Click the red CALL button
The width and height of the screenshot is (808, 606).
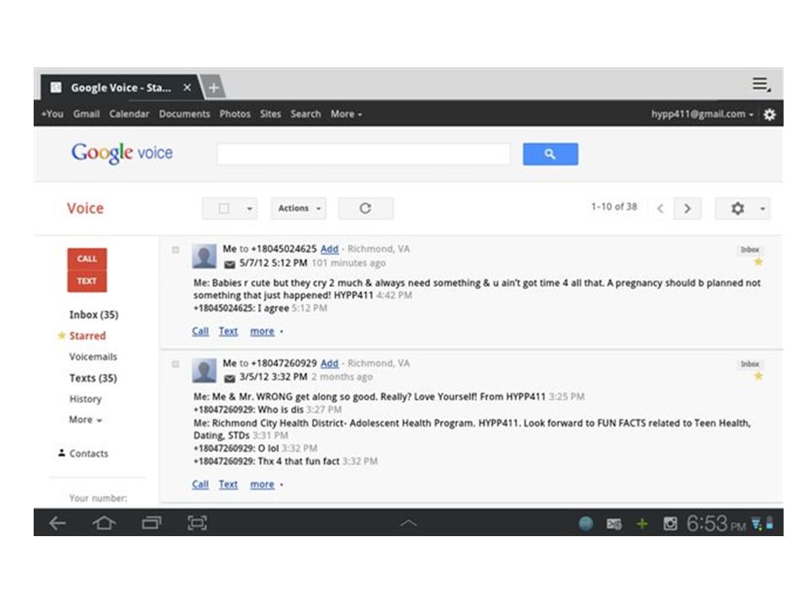pos(87,258)
